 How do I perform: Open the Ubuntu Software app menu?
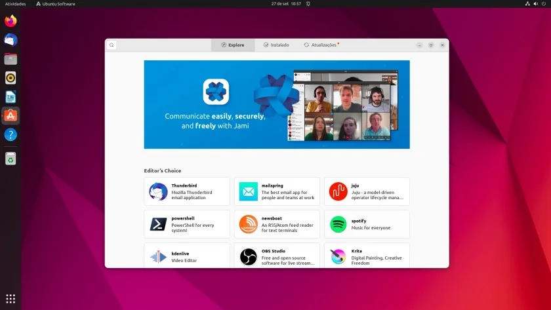pyautogui.click(x=56, y=4)
